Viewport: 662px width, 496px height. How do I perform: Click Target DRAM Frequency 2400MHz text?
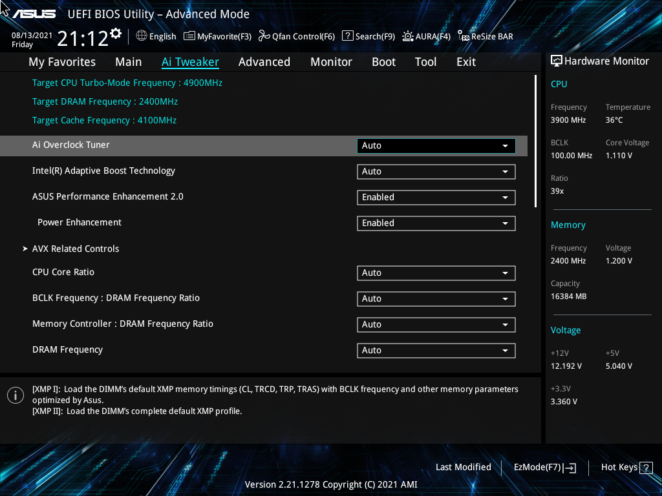click(x=105, y=101)
